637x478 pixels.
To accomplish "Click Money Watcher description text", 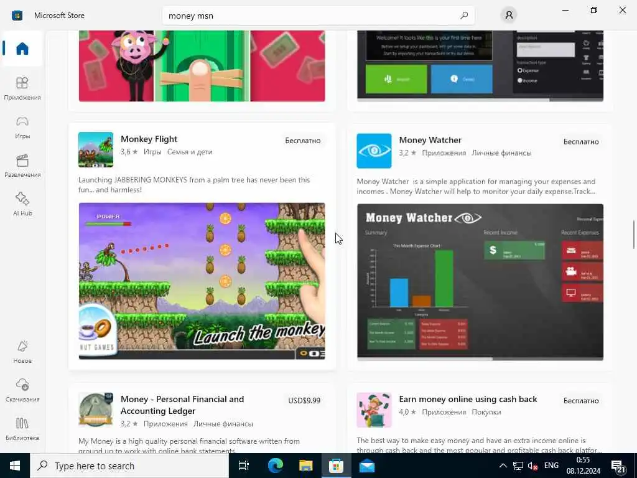I will click(x=476, y=186).
